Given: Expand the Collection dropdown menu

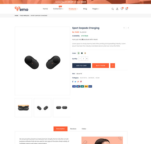Looking at the screenshot, I should pyautogui.click(x=58, y=9).
